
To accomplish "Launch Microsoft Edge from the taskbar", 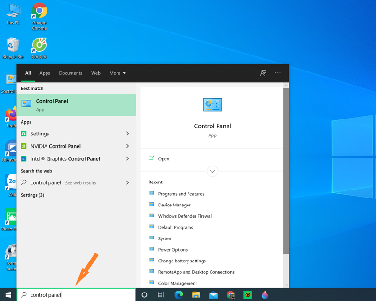I will point(179,295).
